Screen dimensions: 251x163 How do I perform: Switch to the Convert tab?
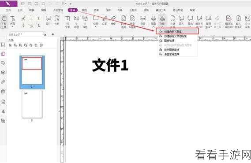click(32, 10)
